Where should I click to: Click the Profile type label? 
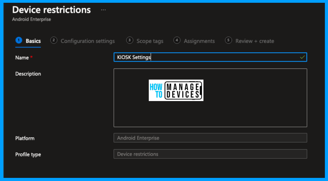click(28, 154)
